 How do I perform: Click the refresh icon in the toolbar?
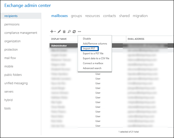[74, 32]
